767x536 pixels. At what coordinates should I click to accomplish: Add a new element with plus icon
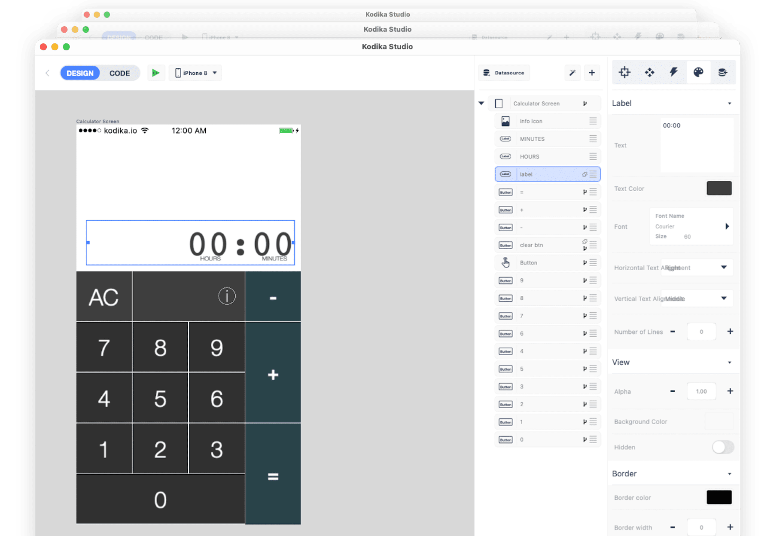pyautogui.click(x=592, y=73)
